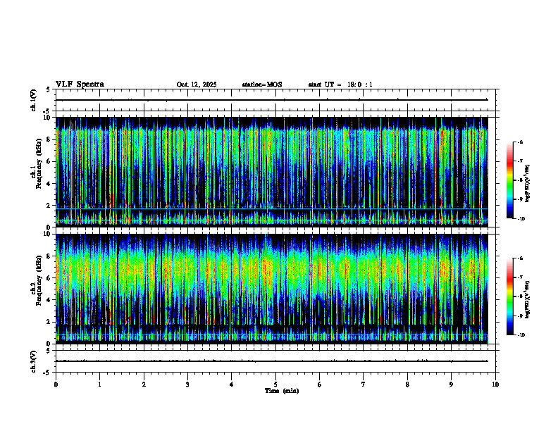
Task: Click the ch.3 voltage waveform trace
Action: pyautogui.click(x=272, y=361)
